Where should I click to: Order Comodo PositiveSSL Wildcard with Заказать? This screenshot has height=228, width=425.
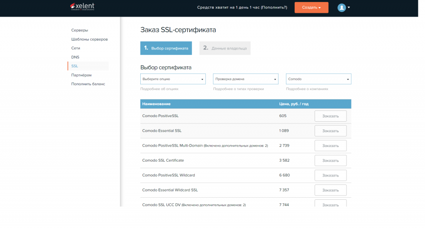(330, 175)
